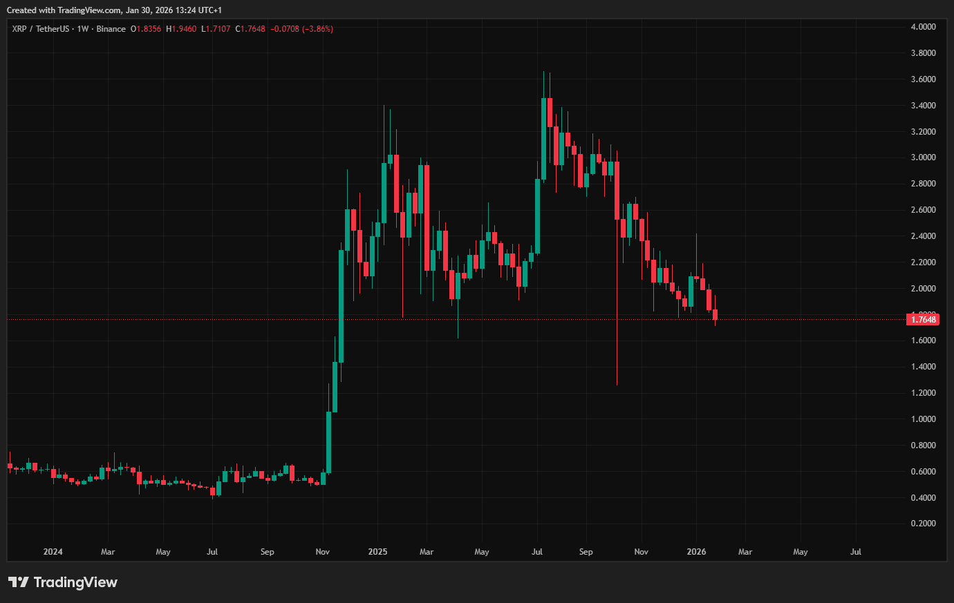The width and height of the screenshot is (954, 603).
Task: Click the 4.0000 price axis label
Action: point(923,27)
